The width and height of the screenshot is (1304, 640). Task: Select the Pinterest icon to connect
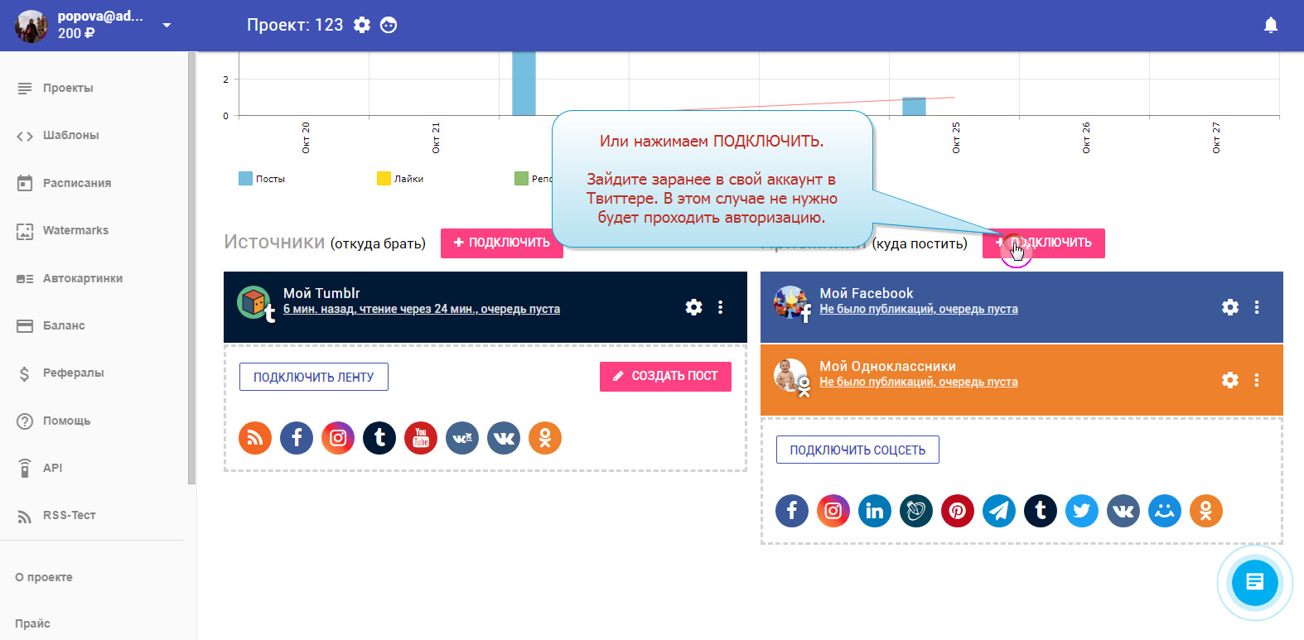[x=957, y=511]
